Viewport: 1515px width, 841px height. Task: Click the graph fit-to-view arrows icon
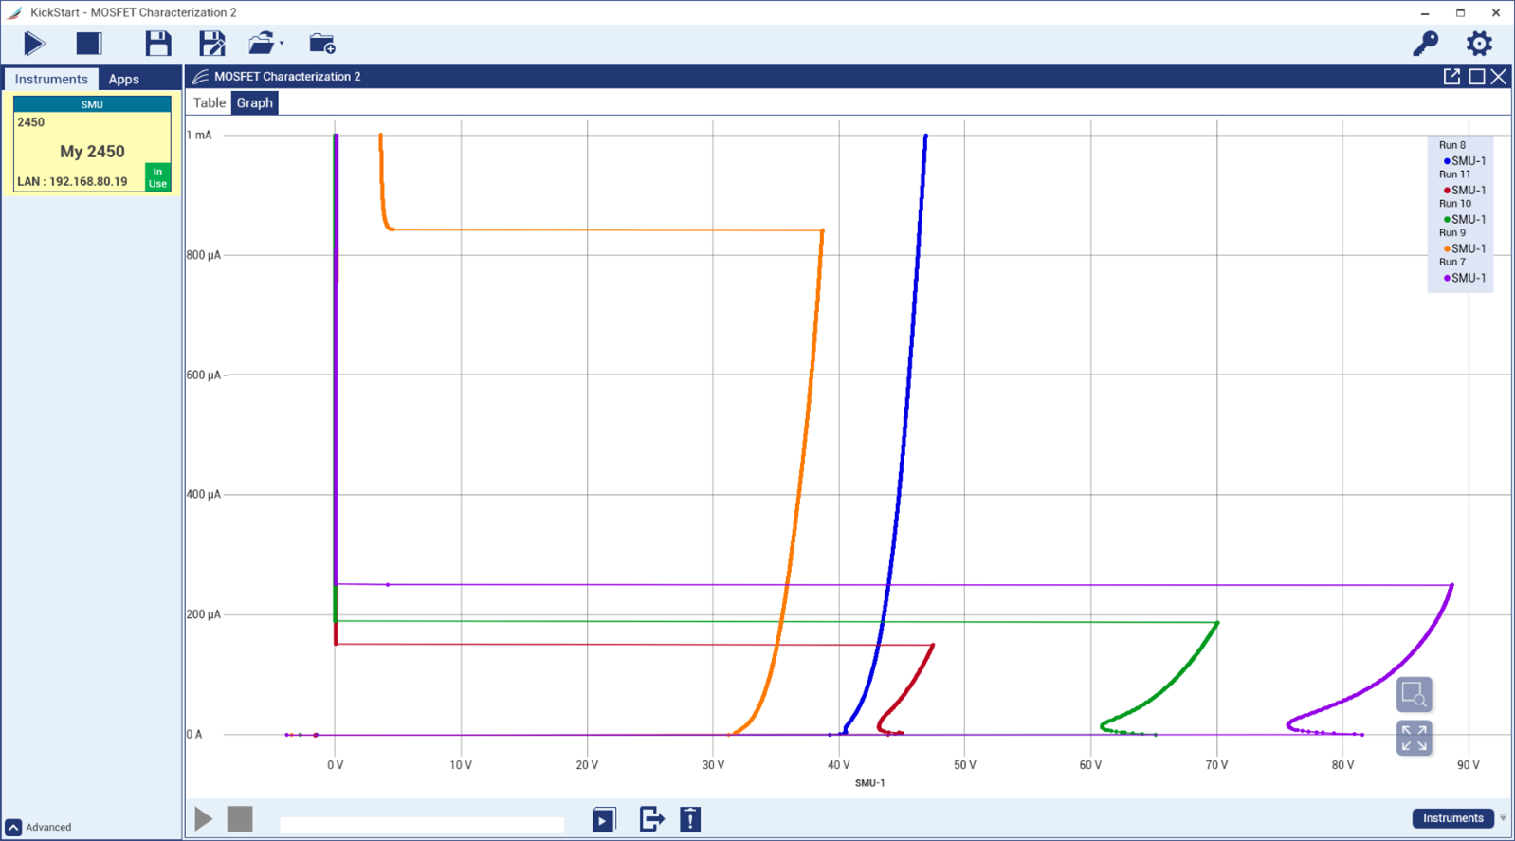click(x=1414, y=738)
